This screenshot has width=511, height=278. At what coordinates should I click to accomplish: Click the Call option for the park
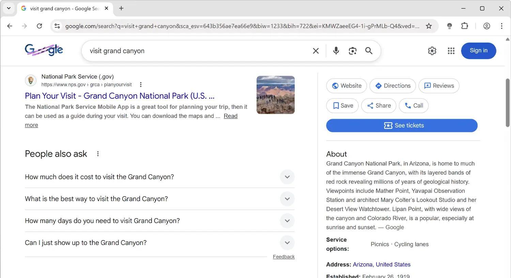[x=414, y=106]
